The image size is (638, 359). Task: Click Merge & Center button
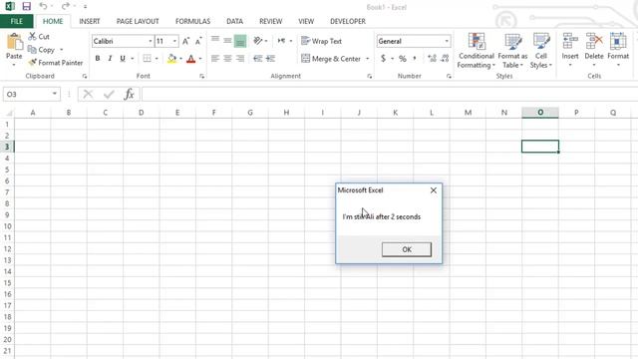pyautogui.click(x=331, y=59)
